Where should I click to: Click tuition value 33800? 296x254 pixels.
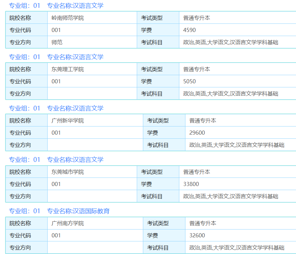191,184
